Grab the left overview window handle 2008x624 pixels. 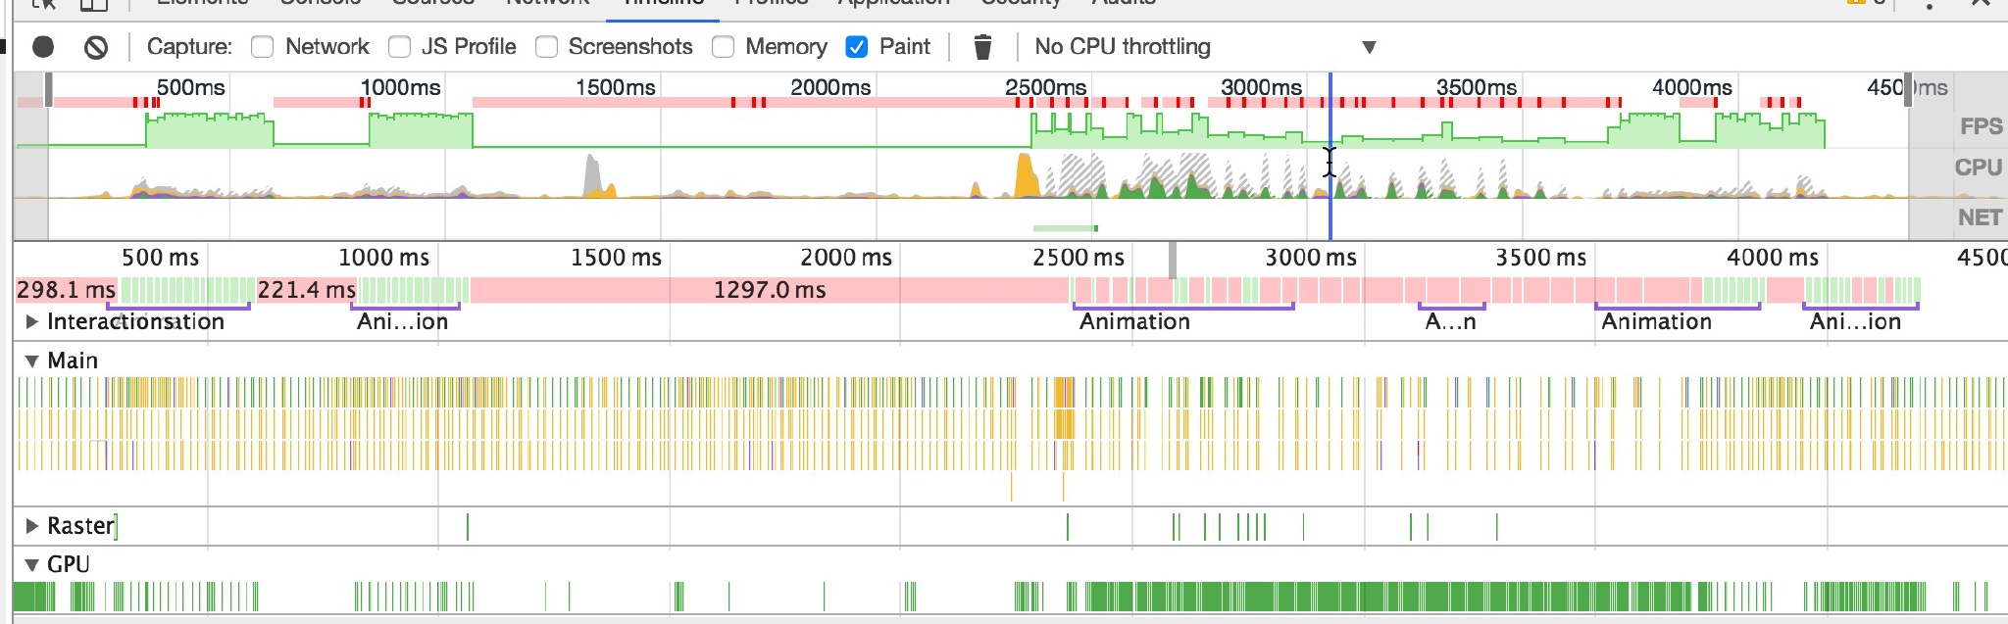pyautogui.click(x=49, y=89)
